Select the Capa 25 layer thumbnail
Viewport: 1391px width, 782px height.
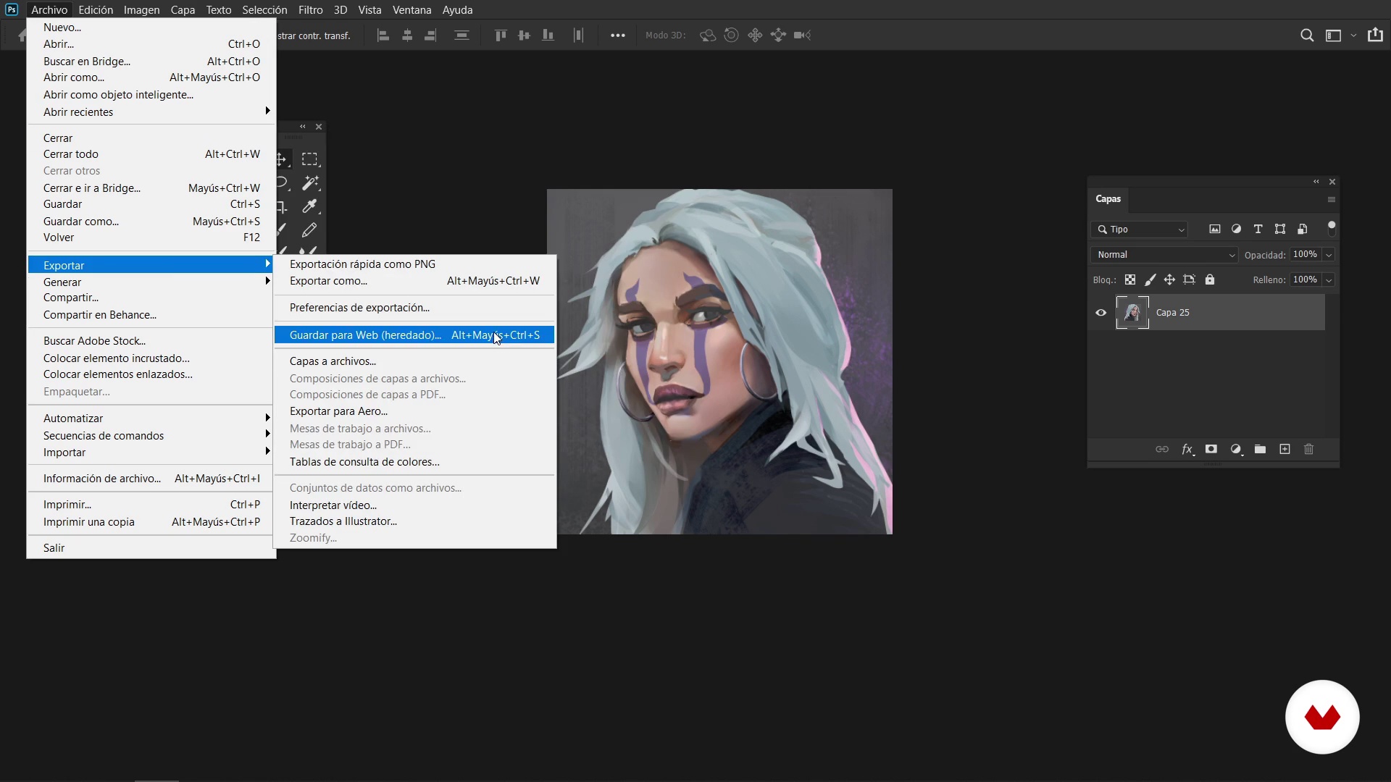click(x=1132, y=313)
